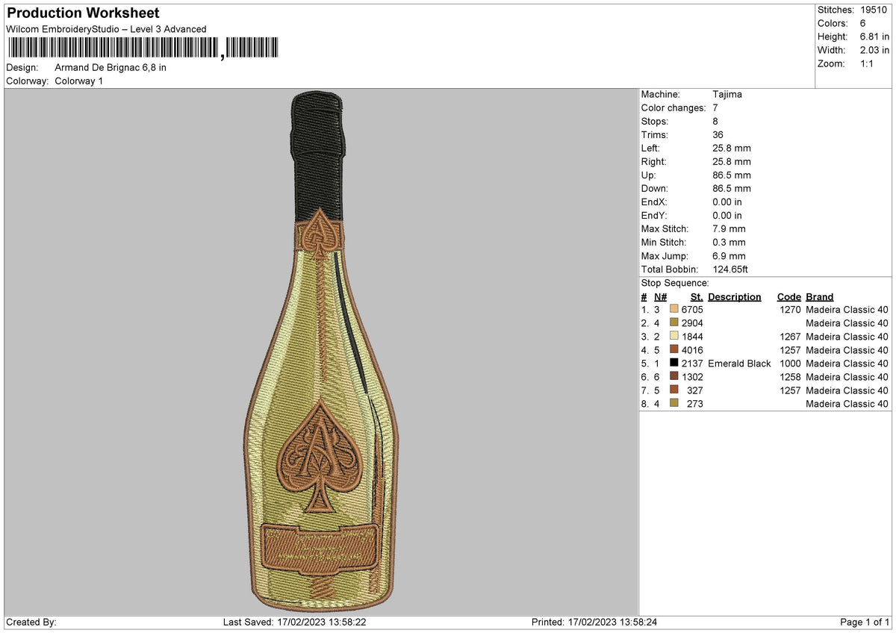Viewport: 896px width, 633px height.
Task: Click the Stitches value '19510'
Action: [874, 10]
